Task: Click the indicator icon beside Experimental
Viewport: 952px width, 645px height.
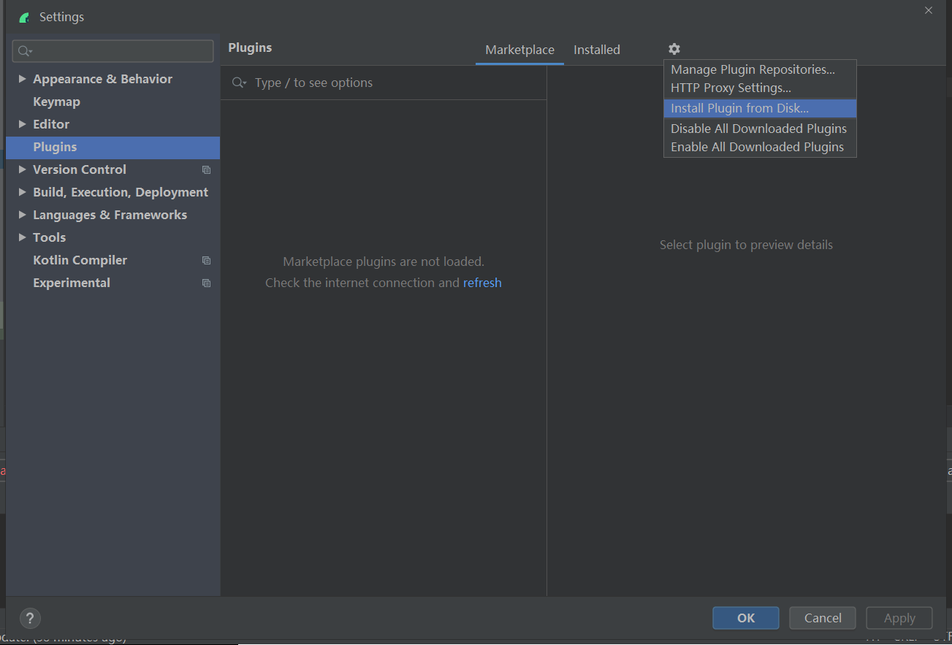Action: [x=205, y=283]
